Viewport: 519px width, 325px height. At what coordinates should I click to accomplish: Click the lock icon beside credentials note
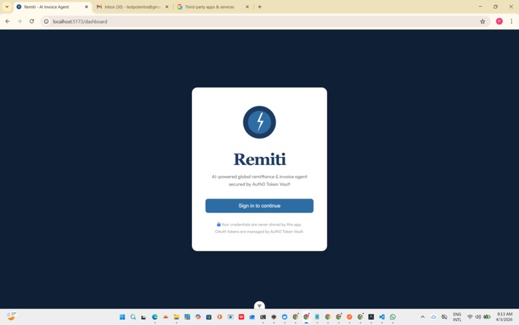point(218,224)
